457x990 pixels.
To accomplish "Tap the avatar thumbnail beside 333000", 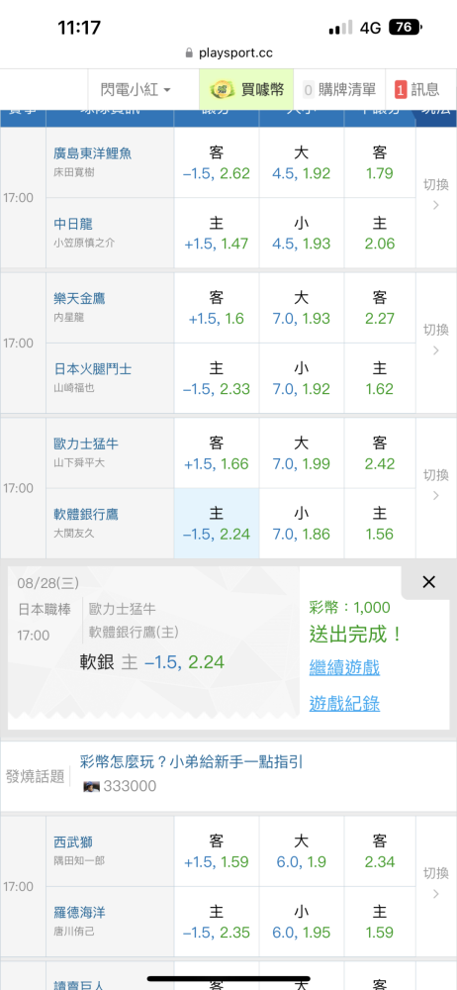I will point(92,787).
